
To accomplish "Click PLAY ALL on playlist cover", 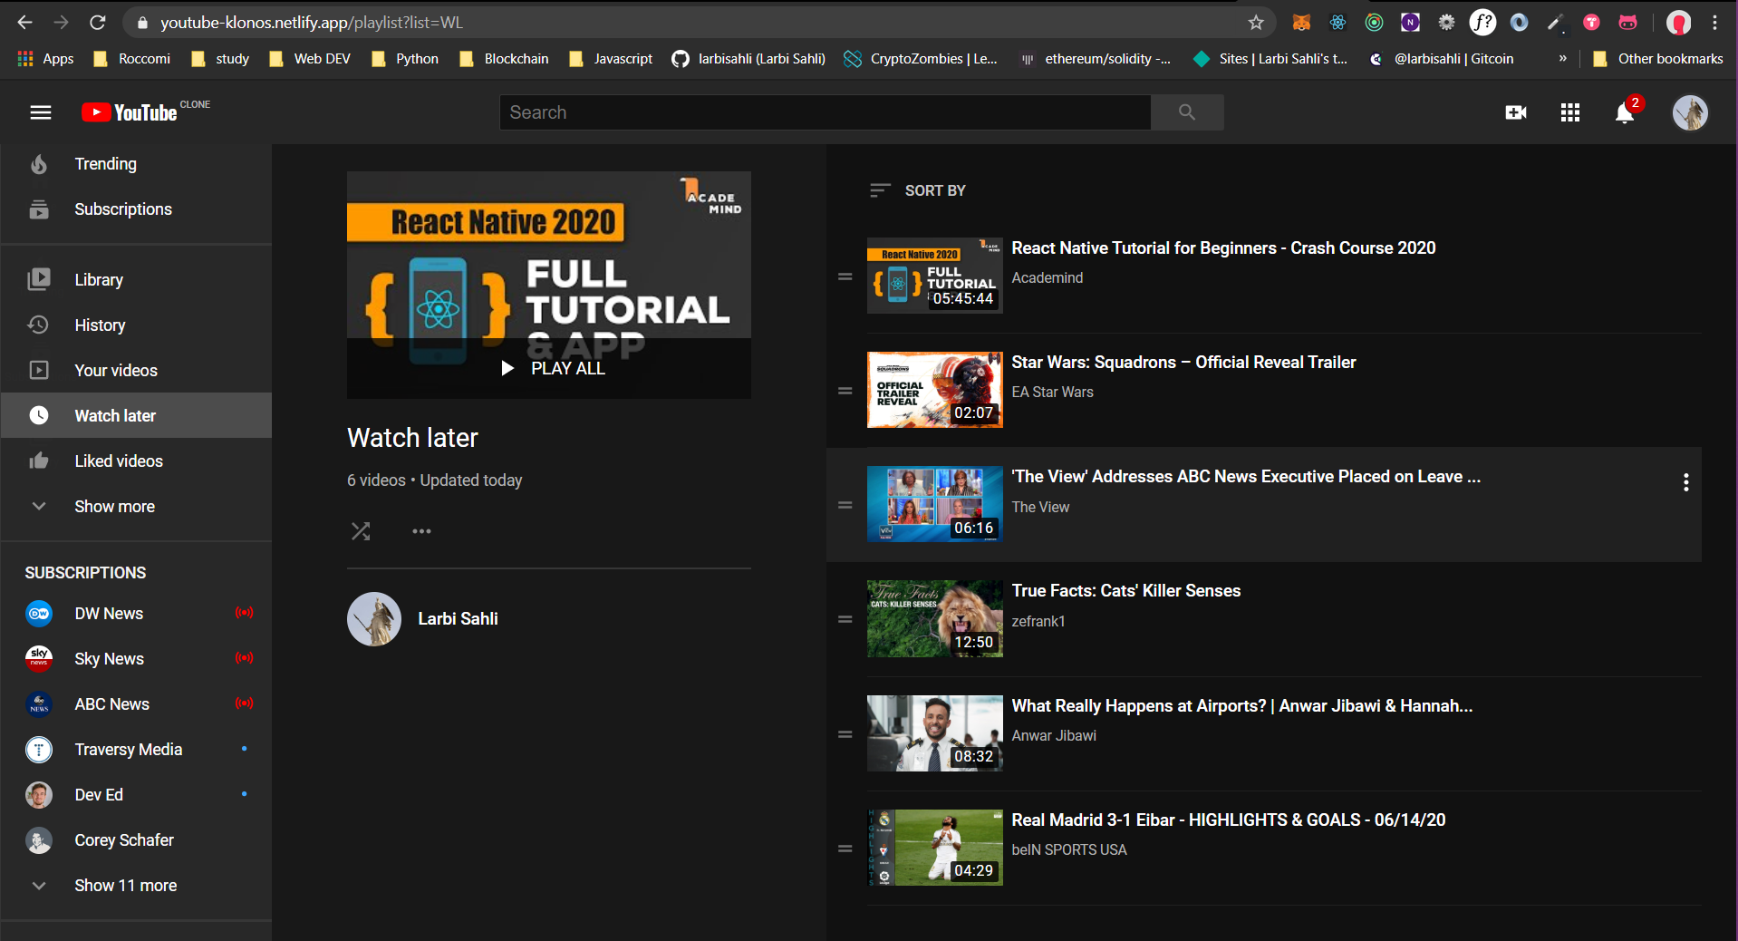I will click(549, 368).
